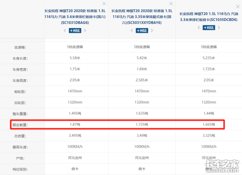Select the 总质量 row label
The height and width of the screenshot is (175, 242).
coord(20,136)
